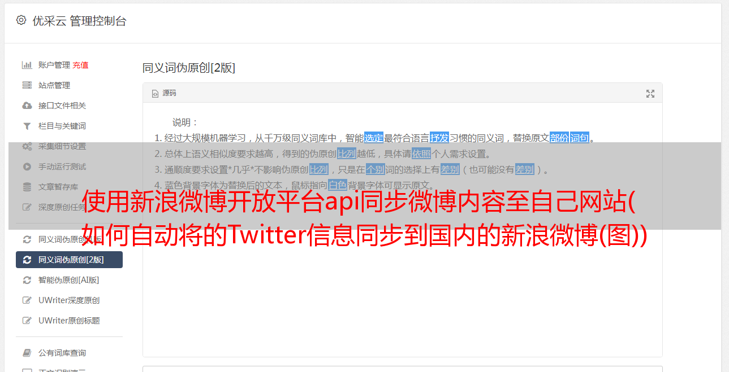Click the fullscreen expand icon in 源码 panel
Image resolution: width=729 pixels, height=372 pixels.
point(650,94)
